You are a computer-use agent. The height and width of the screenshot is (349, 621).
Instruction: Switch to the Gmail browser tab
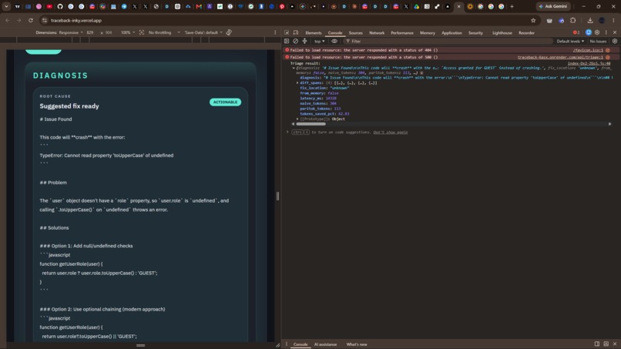point(199,6)
